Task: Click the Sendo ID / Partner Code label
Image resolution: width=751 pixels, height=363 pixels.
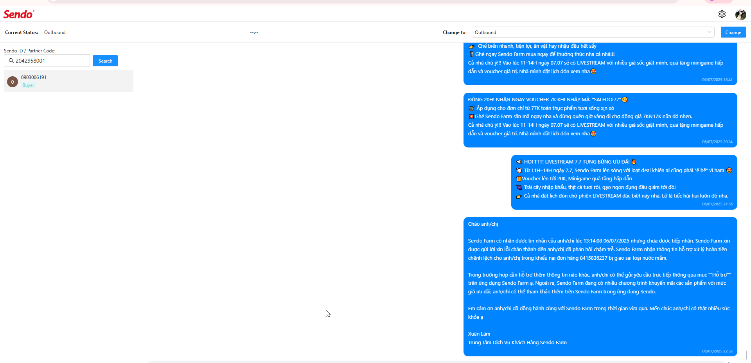Action: (x=30, y=51)
